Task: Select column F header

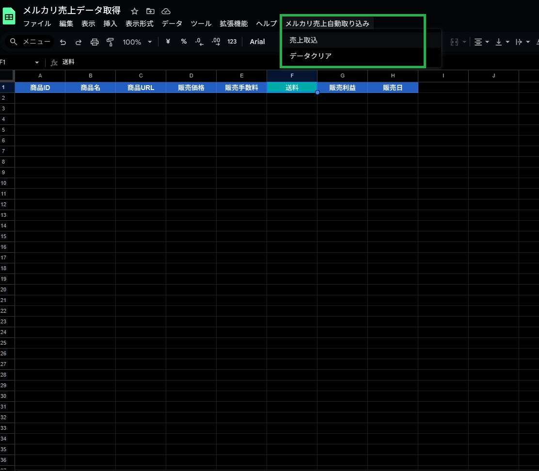Action: [292, 76]
